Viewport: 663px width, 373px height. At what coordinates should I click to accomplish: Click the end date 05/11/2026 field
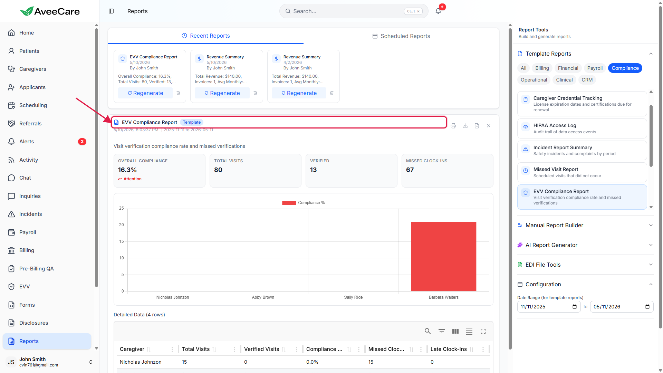[x=622, y=307]
